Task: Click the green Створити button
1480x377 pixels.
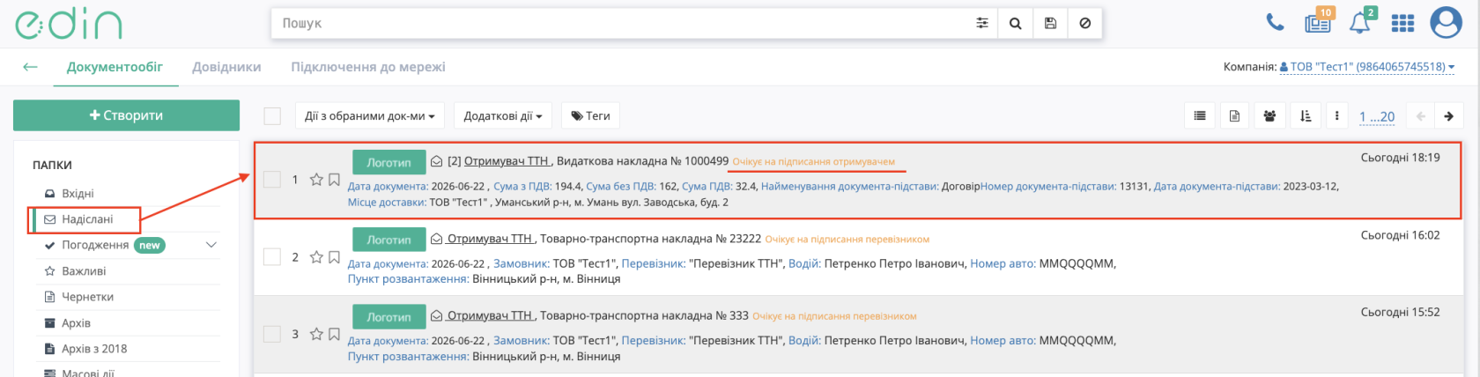Action: (x=126, y=115)
